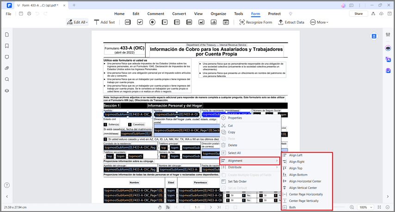The image size is (395, 212).
Task: Click the Recognize Form button
Action: (256, 22)
